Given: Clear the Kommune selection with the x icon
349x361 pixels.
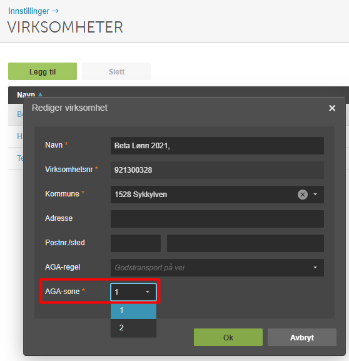Looking at the screenshot, I should coord(303,195).
